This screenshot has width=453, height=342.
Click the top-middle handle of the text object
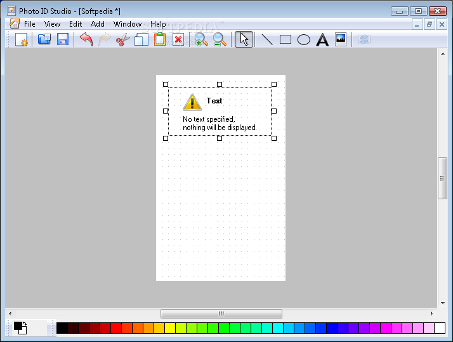pos(220,84)
